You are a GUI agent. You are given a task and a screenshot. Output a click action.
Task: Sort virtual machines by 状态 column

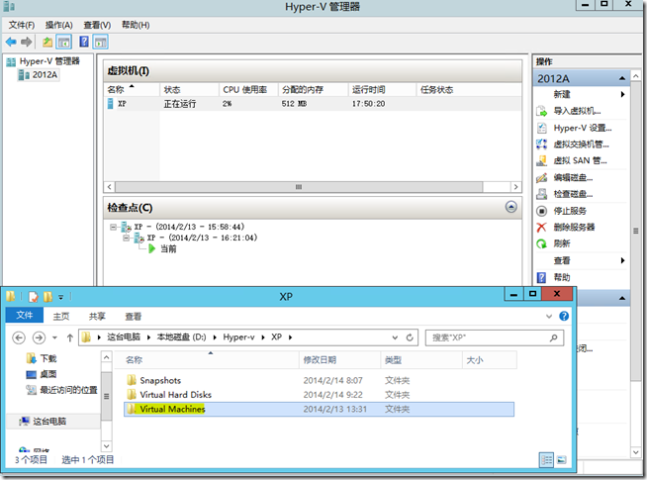pos(189,89)
